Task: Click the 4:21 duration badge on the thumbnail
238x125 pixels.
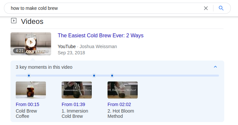Action: pyautogui.click(x=19, y=51)
